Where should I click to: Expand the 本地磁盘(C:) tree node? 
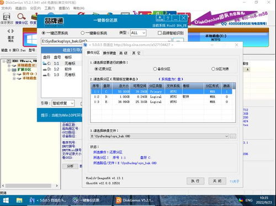9,66
